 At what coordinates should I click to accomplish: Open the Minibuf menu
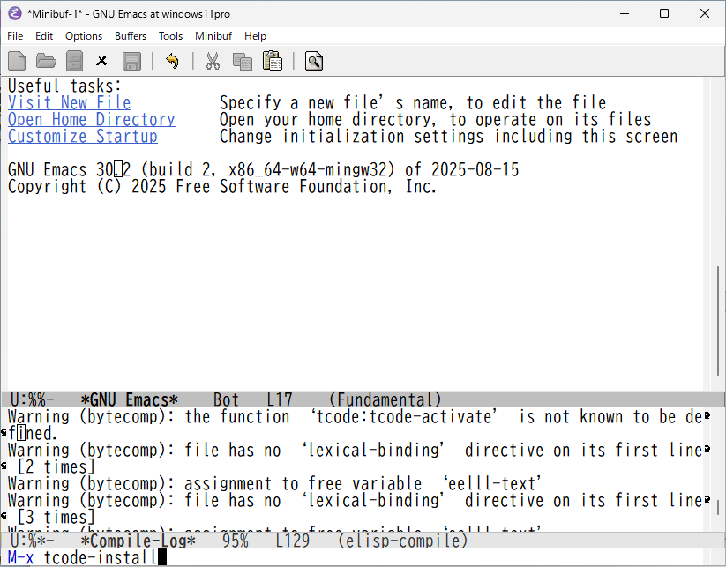(213, 36)
